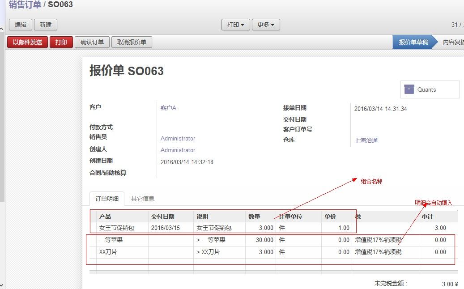Sort by the 交付日期 column header
The height and width of the screenshot is (289, 464).
coord(171,217)
